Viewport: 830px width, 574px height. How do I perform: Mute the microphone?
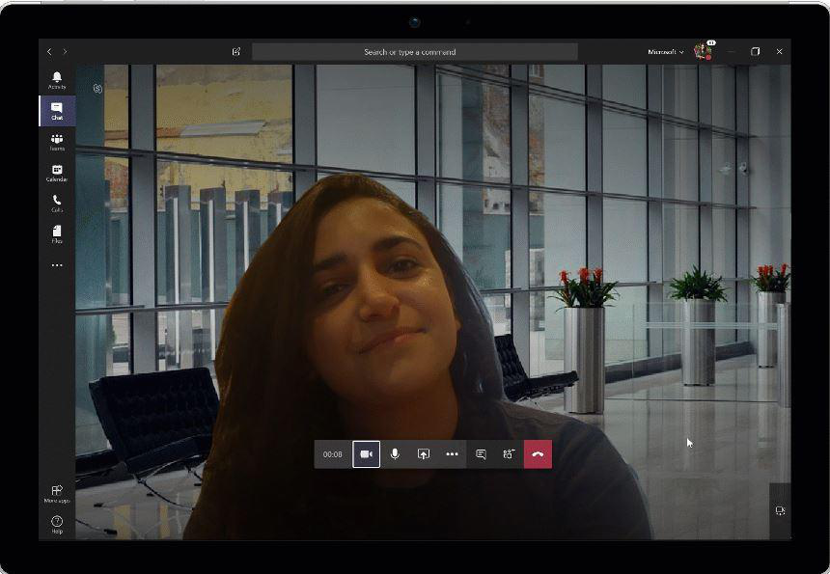(x=395, y=454)
